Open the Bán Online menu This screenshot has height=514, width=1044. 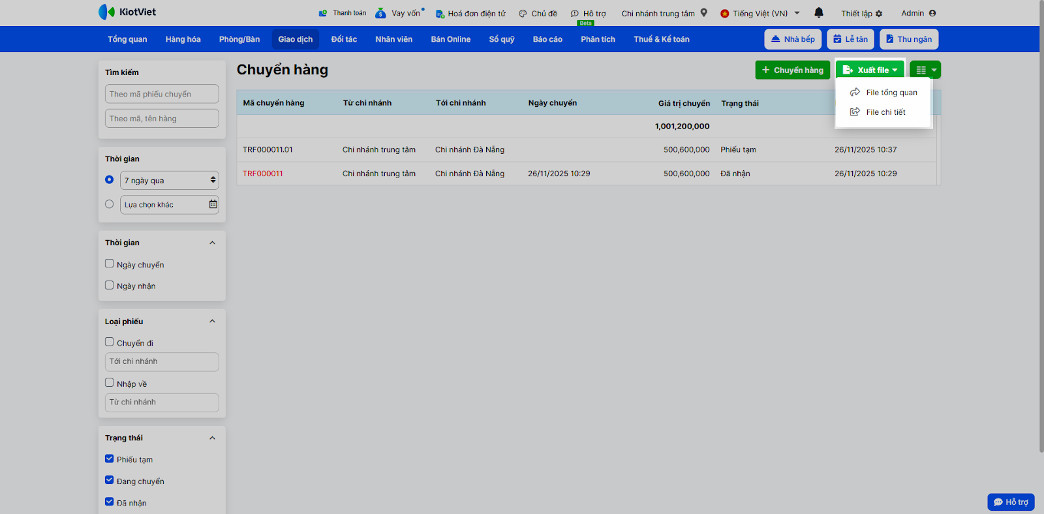pyautogui.click(x=451, y=39)
